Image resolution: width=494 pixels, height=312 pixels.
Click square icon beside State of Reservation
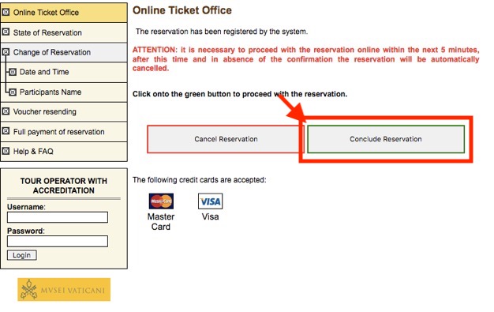[6, 32]
